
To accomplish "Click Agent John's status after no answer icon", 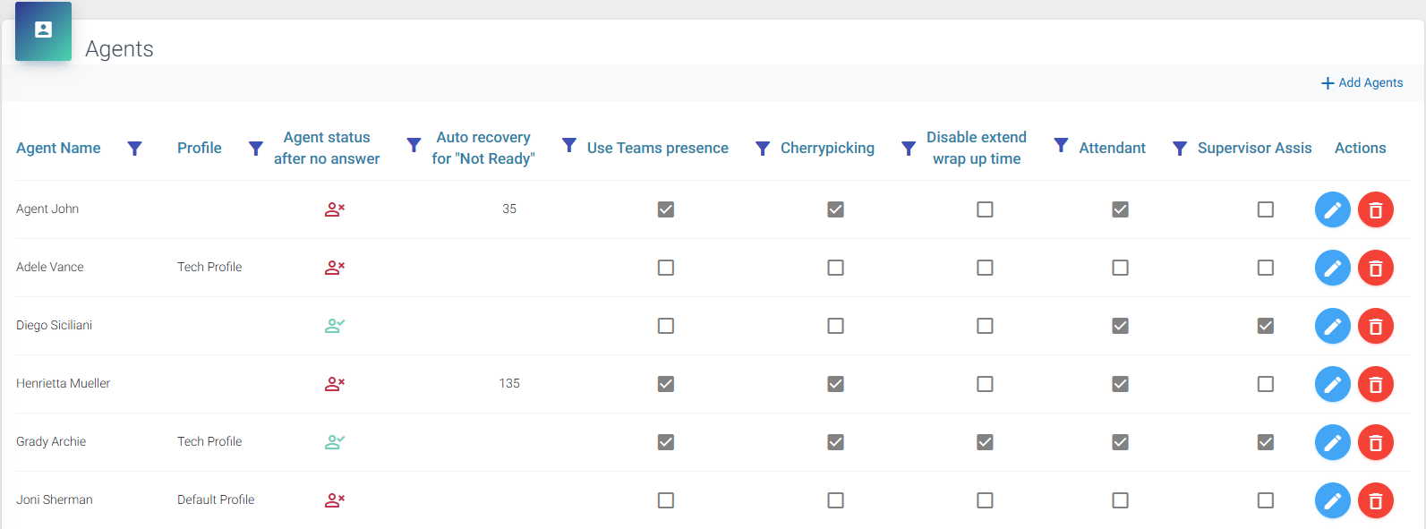I will (x=335, y=209).
